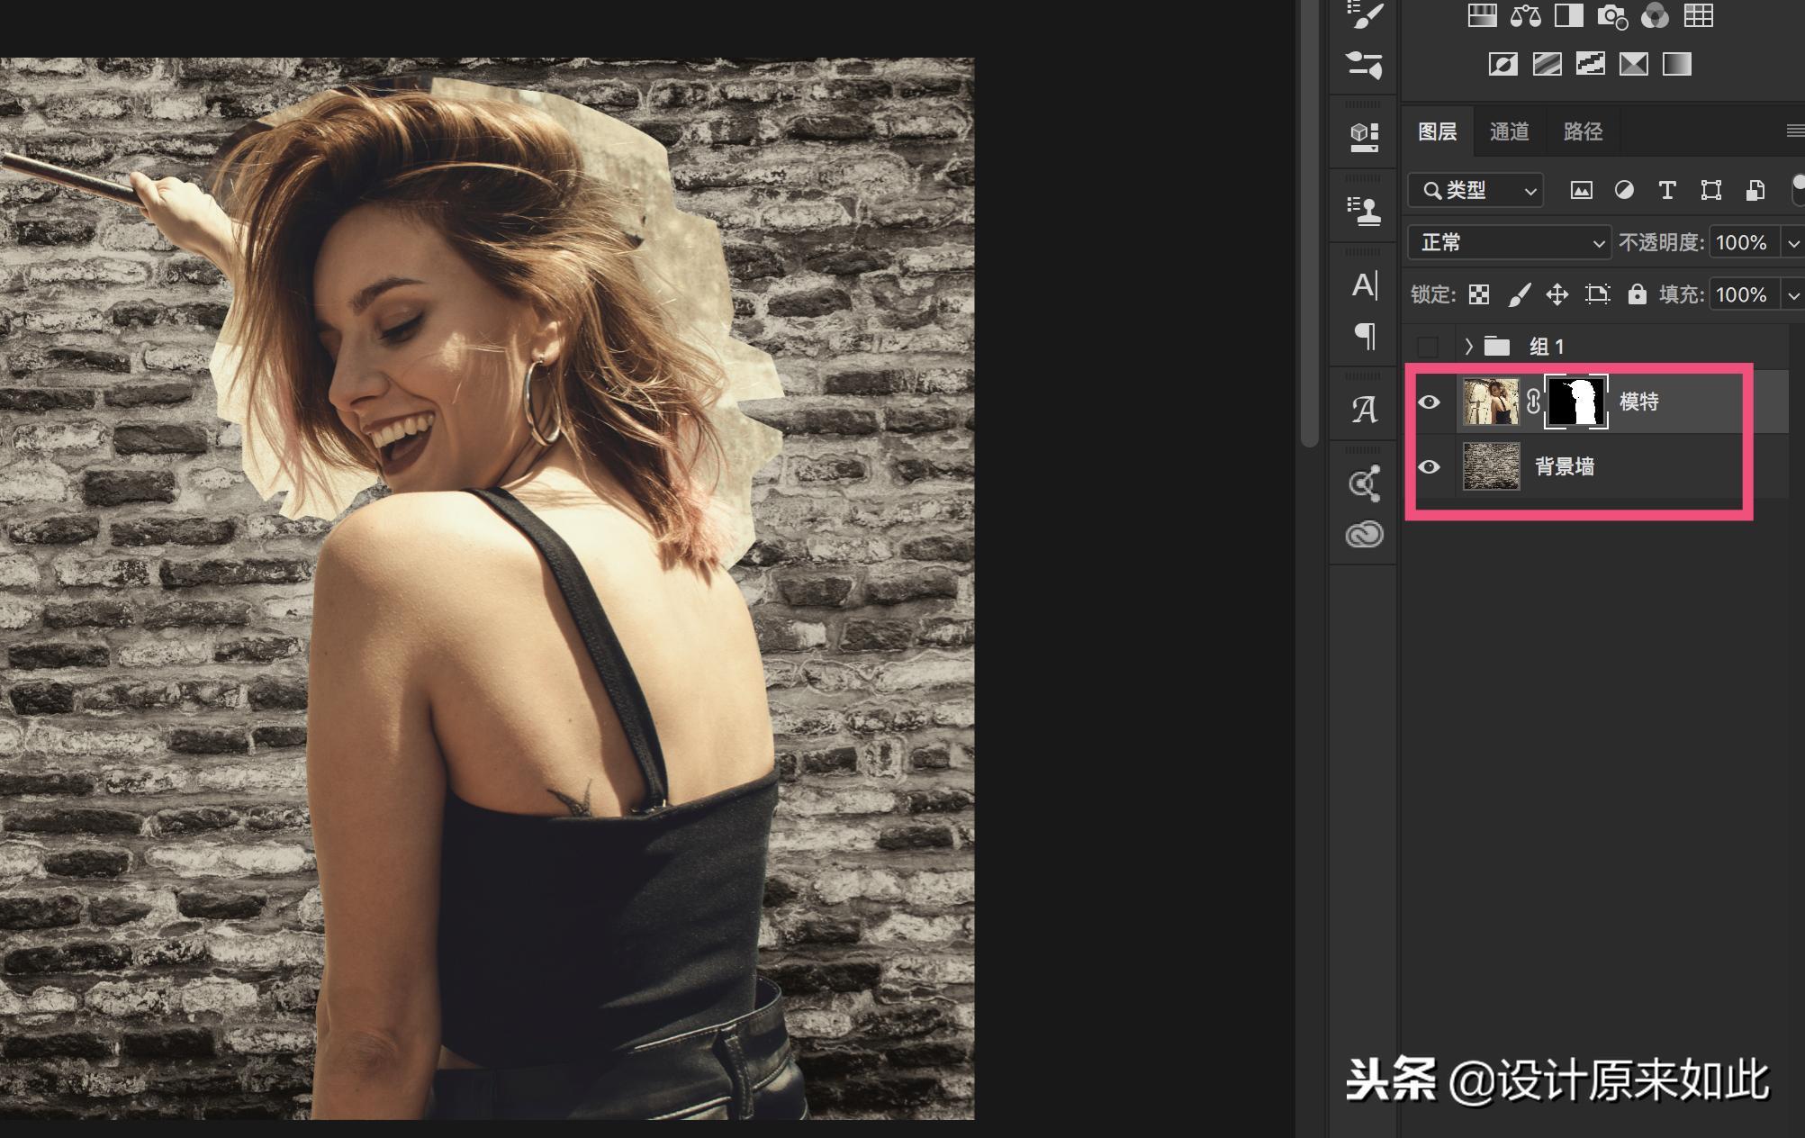Add a Channel Mixer adjustment (circles icon)
This screenshot has height=1138, width=1805.
click(1655, 16)
